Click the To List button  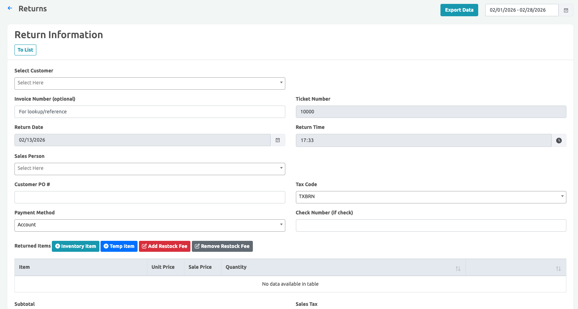click(x=25, y=50)
